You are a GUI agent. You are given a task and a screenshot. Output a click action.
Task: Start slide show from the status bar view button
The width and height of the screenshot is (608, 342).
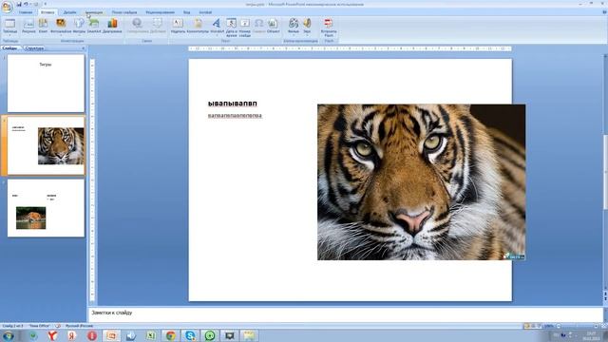(540, 326)
